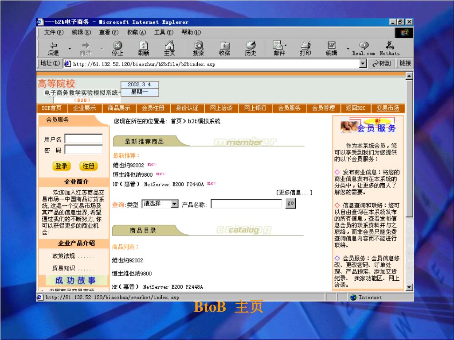The width and height of the screenshot is (454, 340).
Task: Select the 会员服务 navigation tab
Action: [x=290, y=108]
